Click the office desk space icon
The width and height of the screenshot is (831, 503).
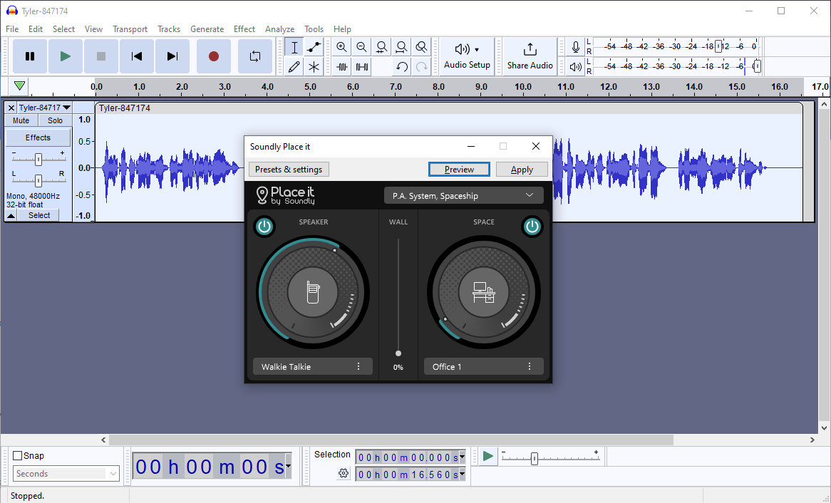484,292
